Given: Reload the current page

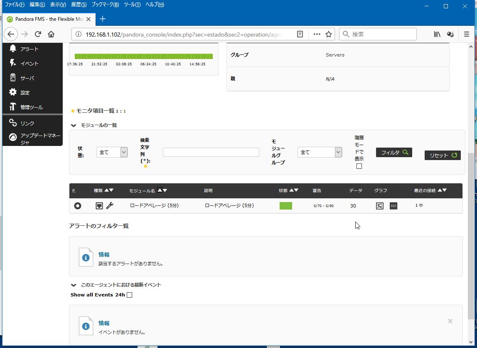Looking at the screenshot, I should (x=38, y=34).
